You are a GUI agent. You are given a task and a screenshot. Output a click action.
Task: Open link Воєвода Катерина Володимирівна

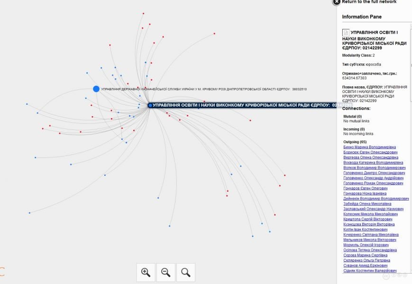point(373,162)
